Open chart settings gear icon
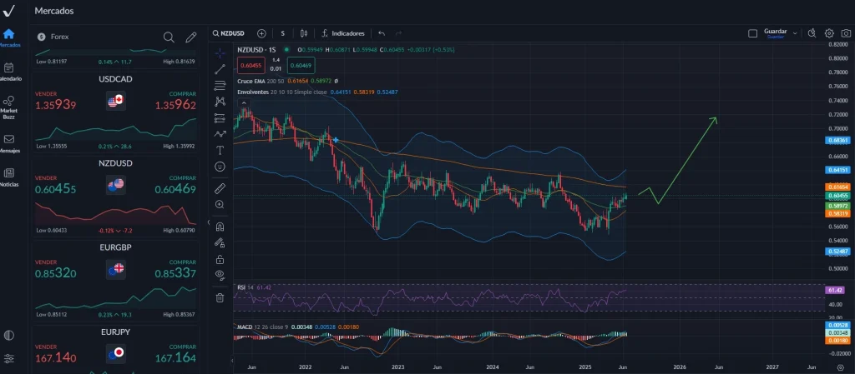The image size is (855, 374). pos(829,33)
